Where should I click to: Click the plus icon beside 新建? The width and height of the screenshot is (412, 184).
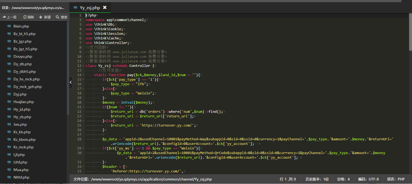pyautogui.click(x=41, y=17)
